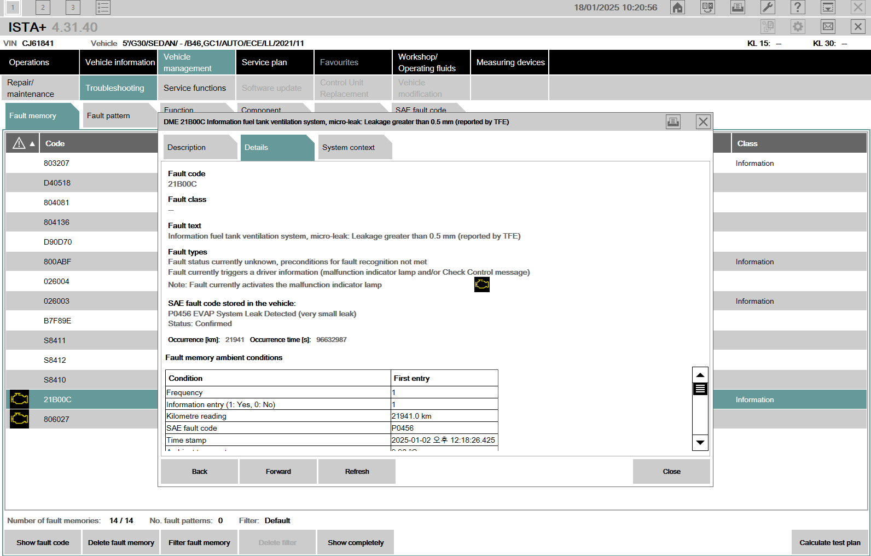Open the Operations menu

point(39,62)
